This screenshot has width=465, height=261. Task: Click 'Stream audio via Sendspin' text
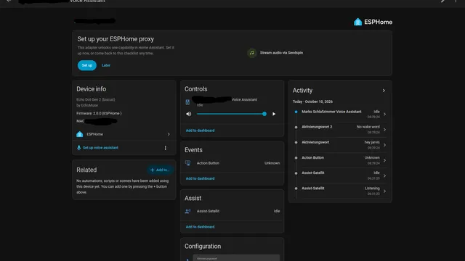point(281,53)
